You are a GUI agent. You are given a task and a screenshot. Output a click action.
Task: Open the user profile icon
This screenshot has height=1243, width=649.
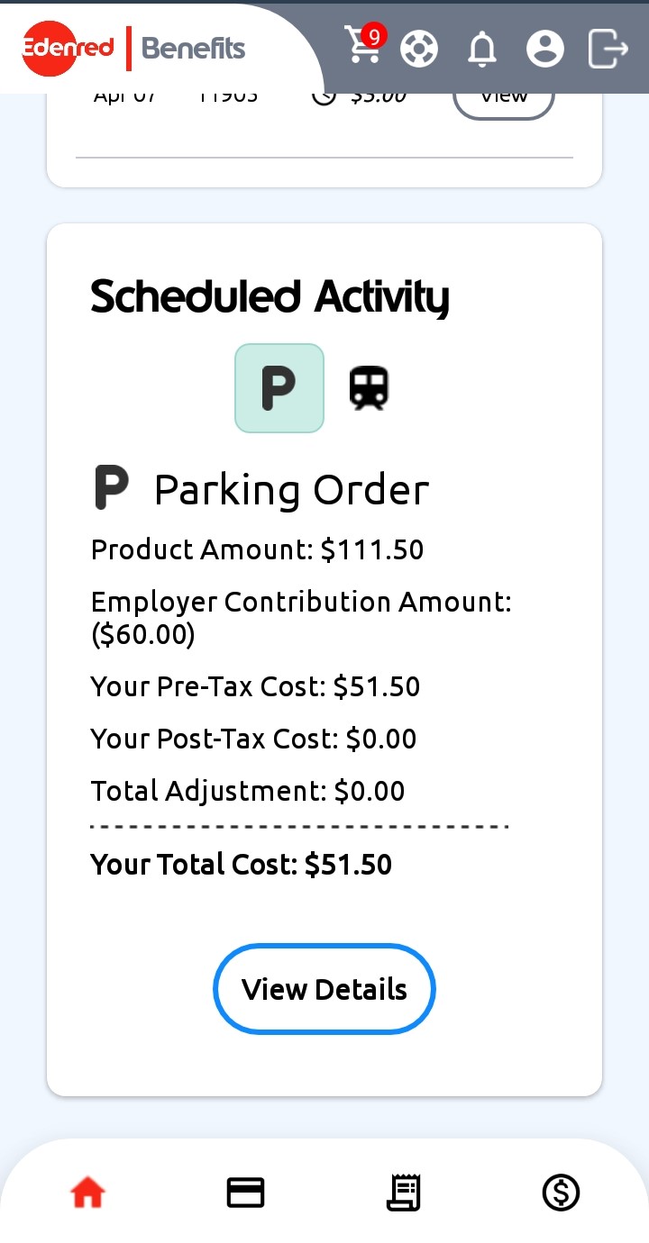(544, 49)
